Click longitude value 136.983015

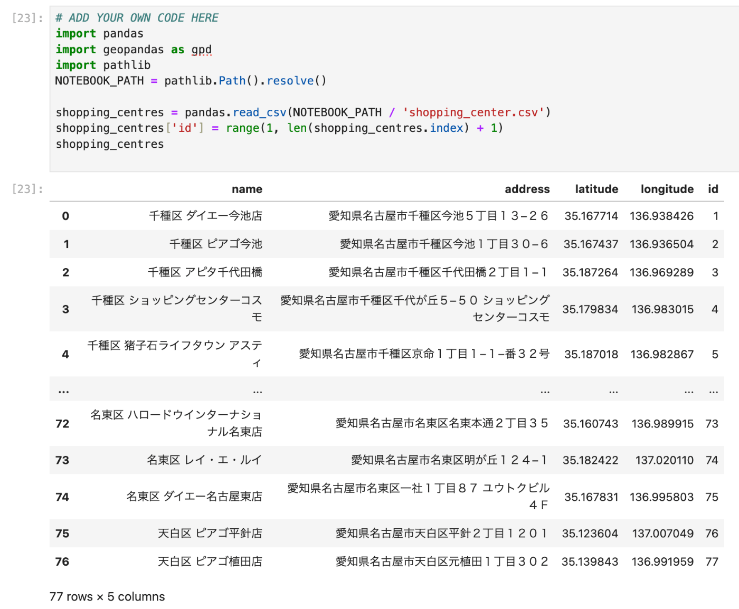[x=662, y=309]
